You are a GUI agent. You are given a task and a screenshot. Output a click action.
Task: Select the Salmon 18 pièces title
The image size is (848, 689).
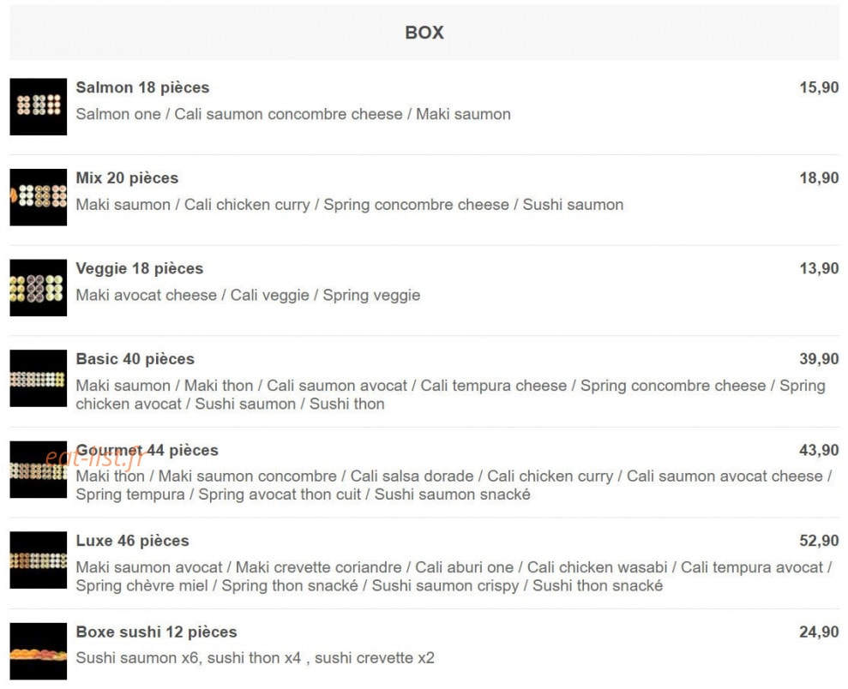click(143, 87)
